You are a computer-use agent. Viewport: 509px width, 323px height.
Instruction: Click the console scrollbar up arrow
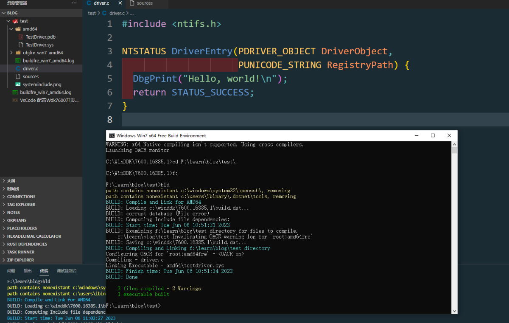click(454, 145)
